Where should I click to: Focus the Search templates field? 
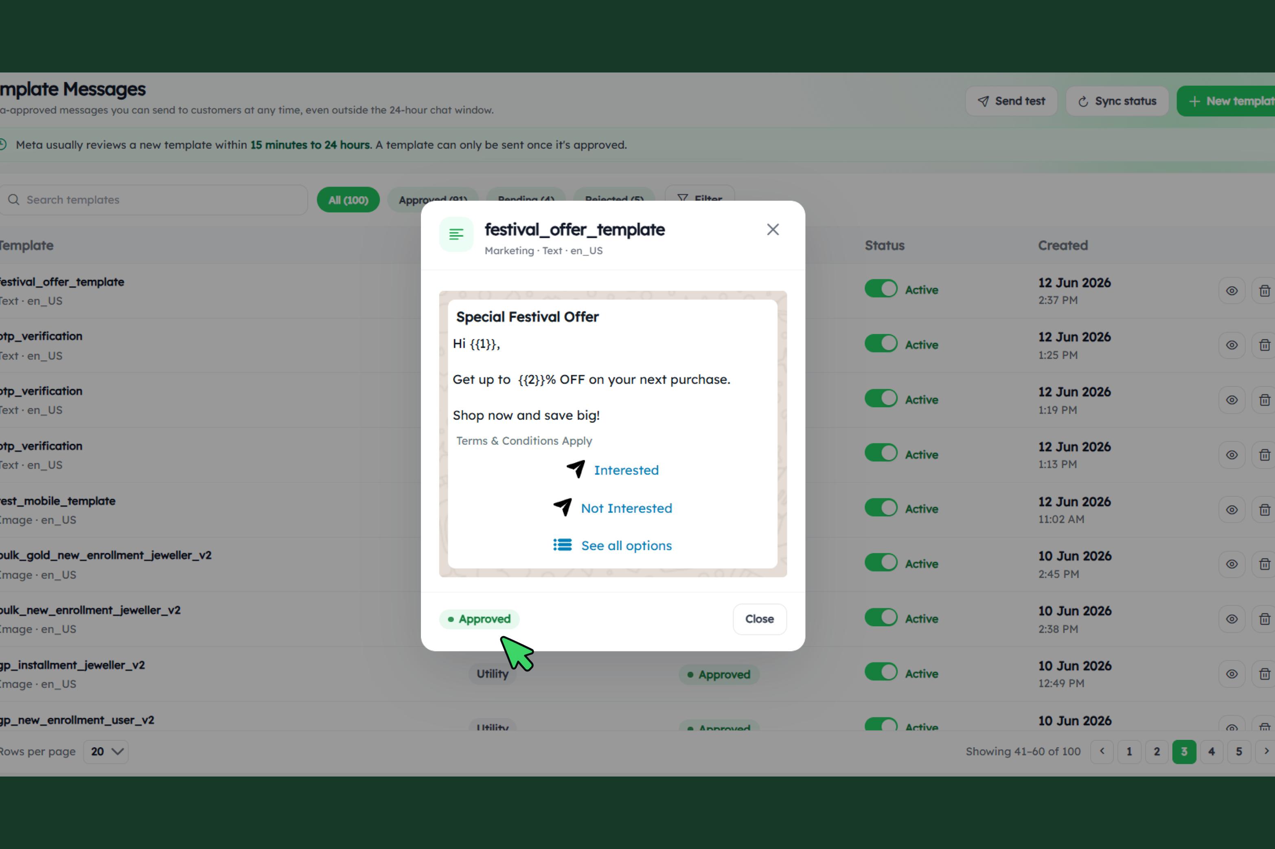(153, 200)
